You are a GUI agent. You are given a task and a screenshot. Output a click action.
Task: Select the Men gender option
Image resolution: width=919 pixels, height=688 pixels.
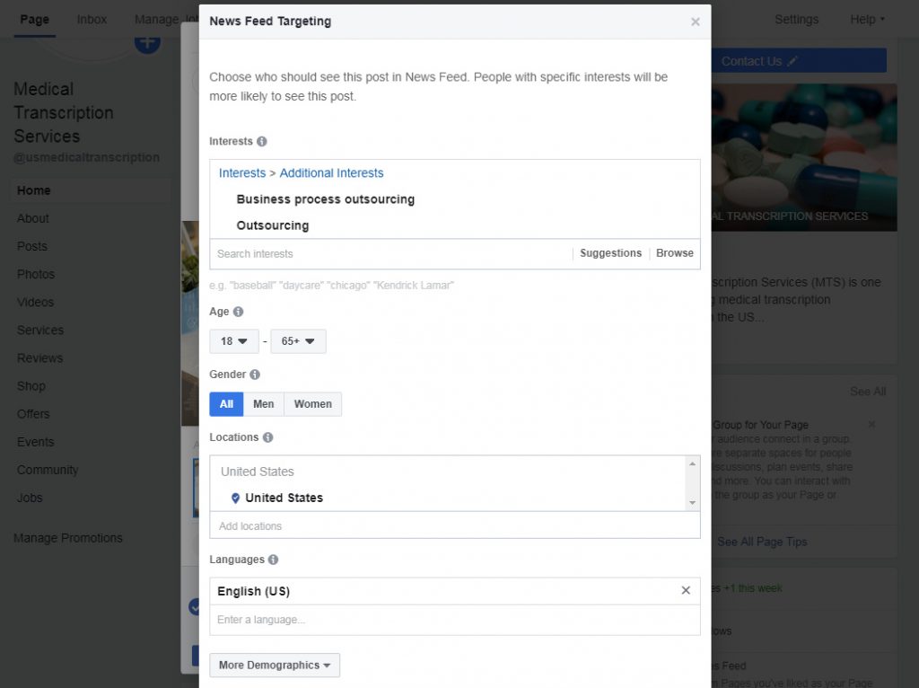point(263,404)
